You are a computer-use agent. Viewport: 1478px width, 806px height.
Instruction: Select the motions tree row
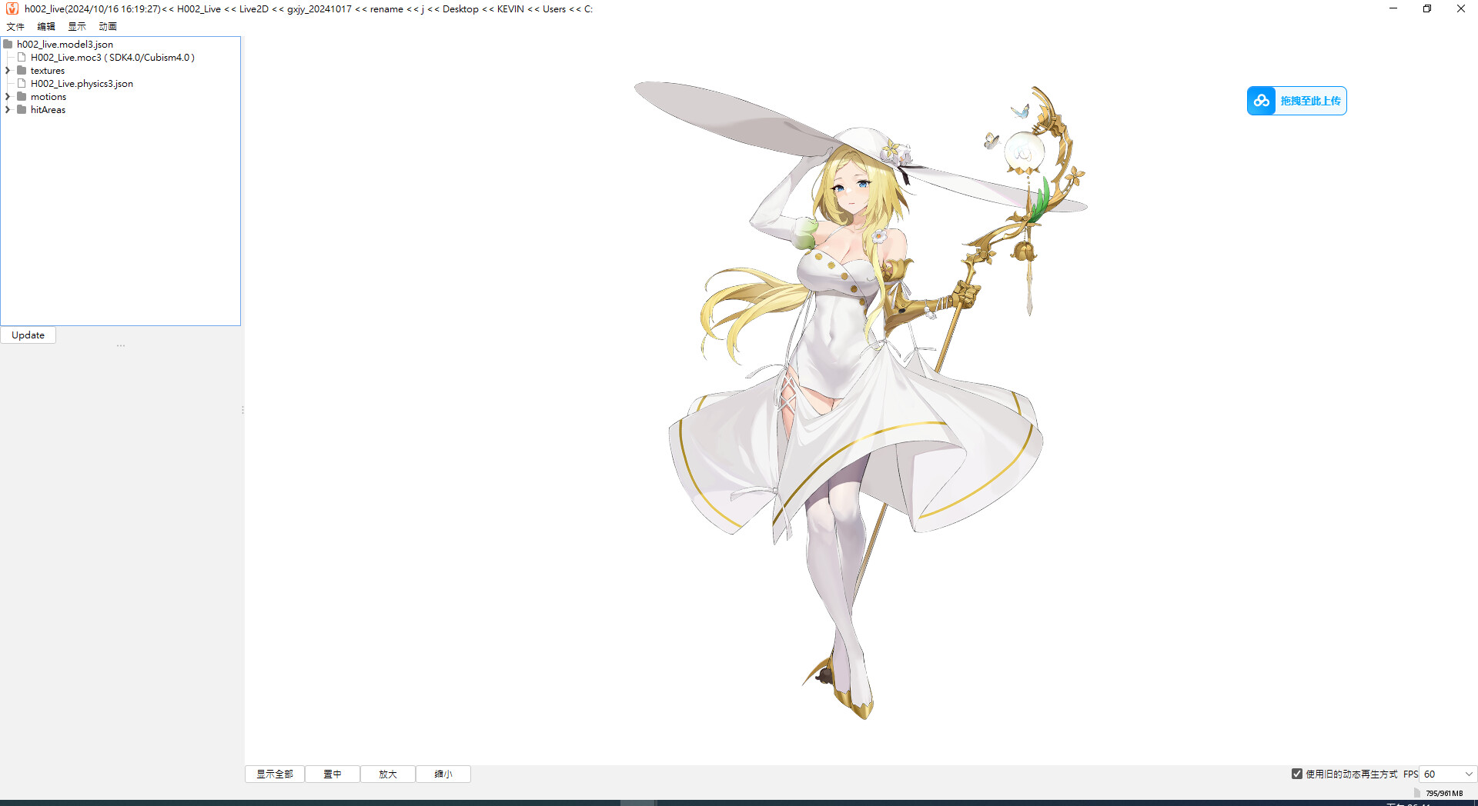coord(48,96)
